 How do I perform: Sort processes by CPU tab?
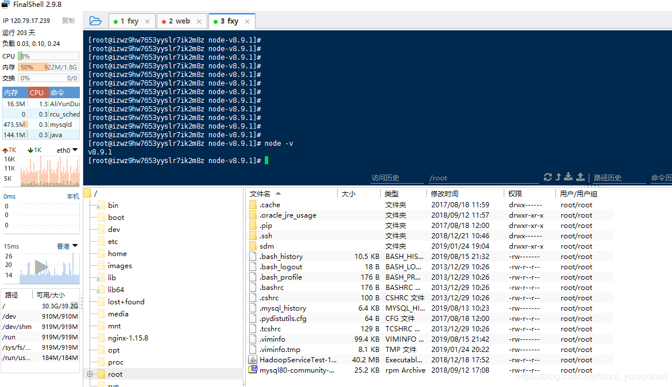(36, 92)
